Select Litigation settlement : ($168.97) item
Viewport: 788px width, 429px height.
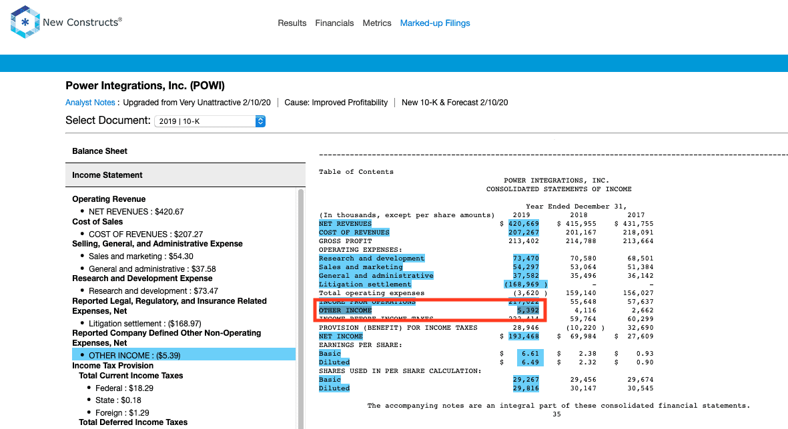click(145, 324)
